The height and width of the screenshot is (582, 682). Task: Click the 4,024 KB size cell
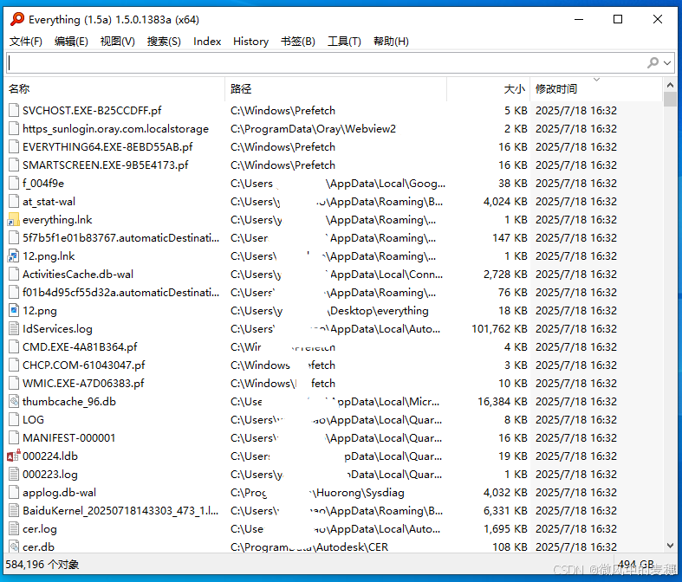(x=505, y=202)
